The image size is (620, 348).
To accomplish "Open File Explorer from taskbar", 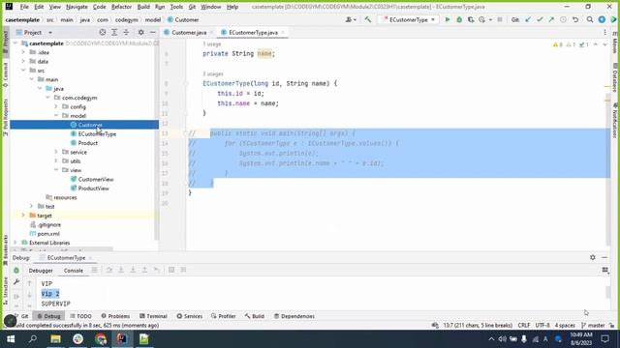I will (x=55, y=339).
